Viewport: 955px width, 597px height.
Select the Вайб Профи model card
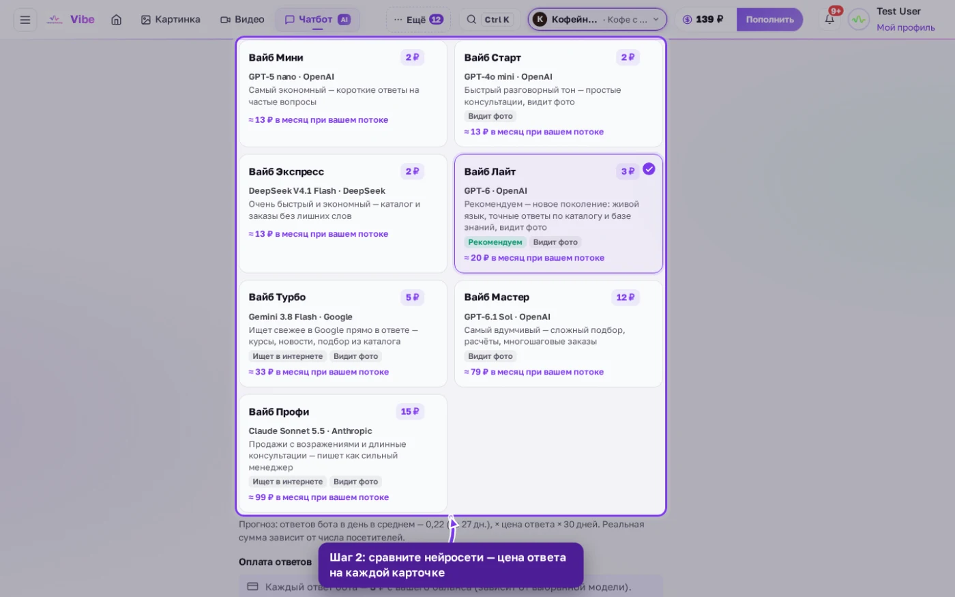tap(342, 454)
